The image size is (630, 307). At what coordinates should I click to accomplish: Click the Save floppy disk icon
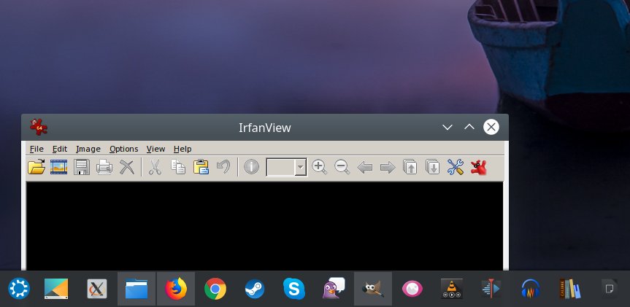pyautogui.click(x=82, y=167)
